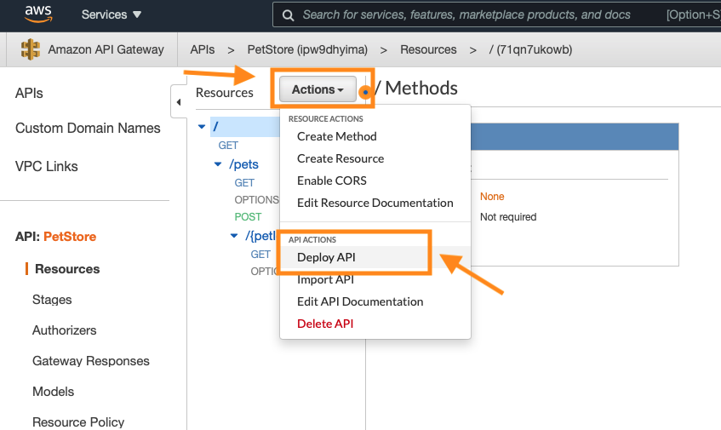Open Custom Domain Names in sidebar

tap(88, 128)
